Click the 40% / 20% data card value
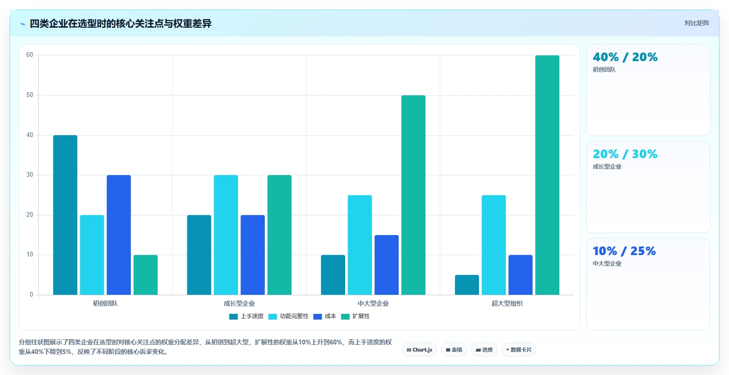729x375 pixels. pos(625,57)
